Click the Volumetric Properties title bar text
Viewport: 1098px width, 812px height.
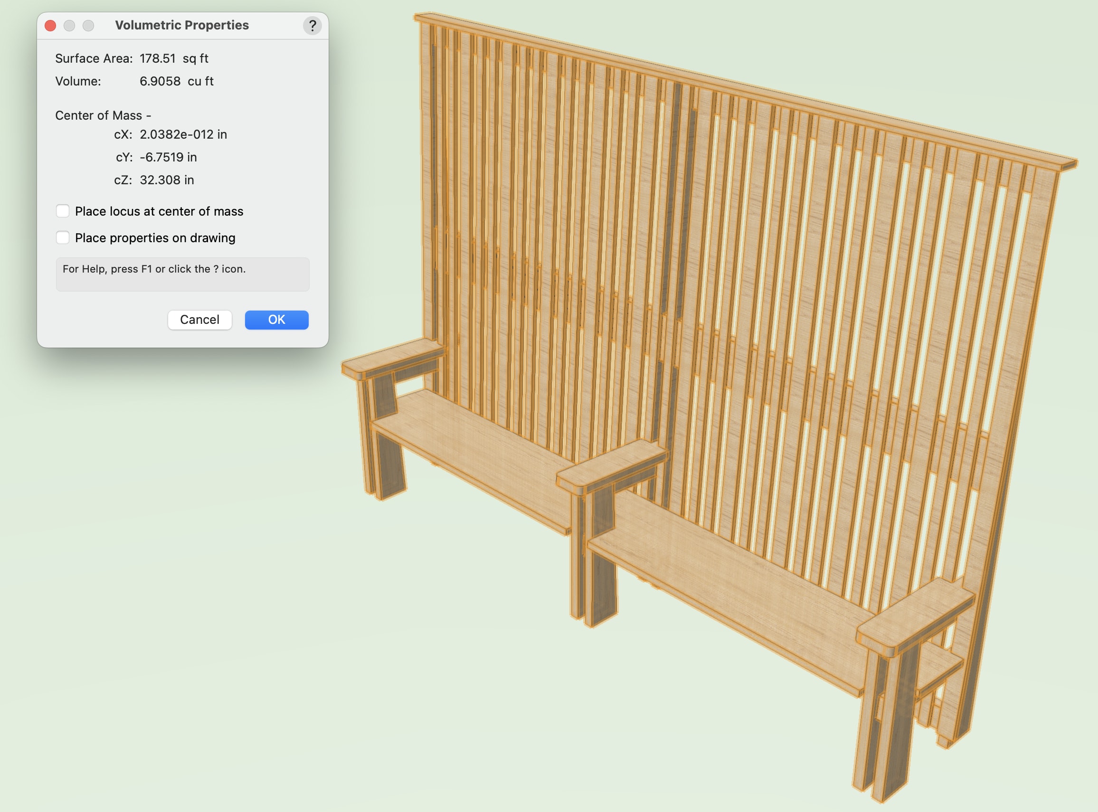pos(182,25)
